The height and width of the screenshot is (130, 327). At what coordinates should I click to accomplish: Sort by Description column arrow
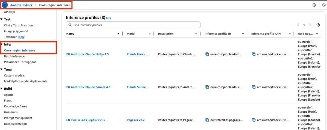[x=196, y=34]
